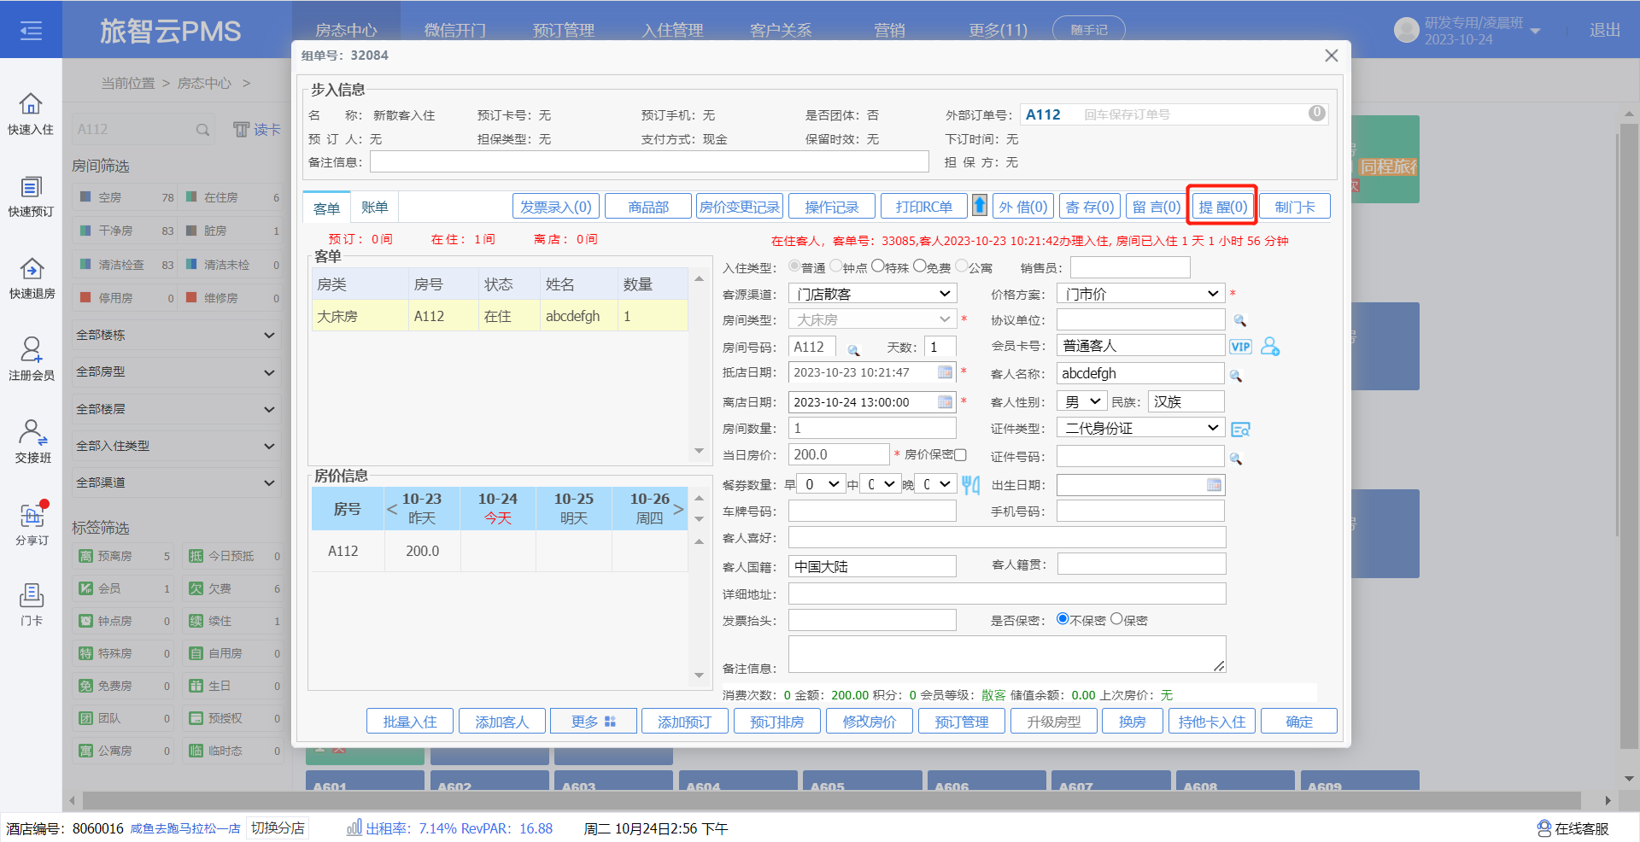The image size is (1640, 842).
Task: Tick the 房价保密 checkbox
Action: (960, 455)
